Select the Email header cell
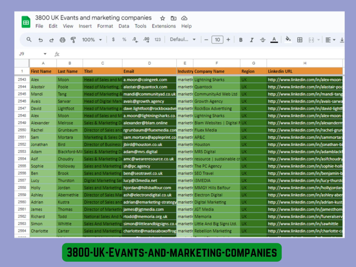 150,71
